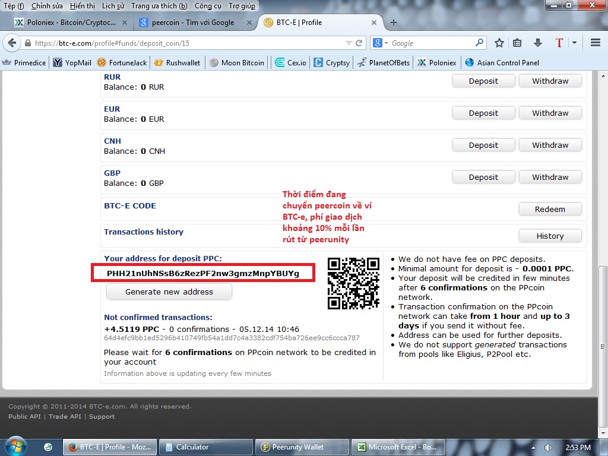Click the search magnifier icon
608x456 pixels.
[479, 43]
